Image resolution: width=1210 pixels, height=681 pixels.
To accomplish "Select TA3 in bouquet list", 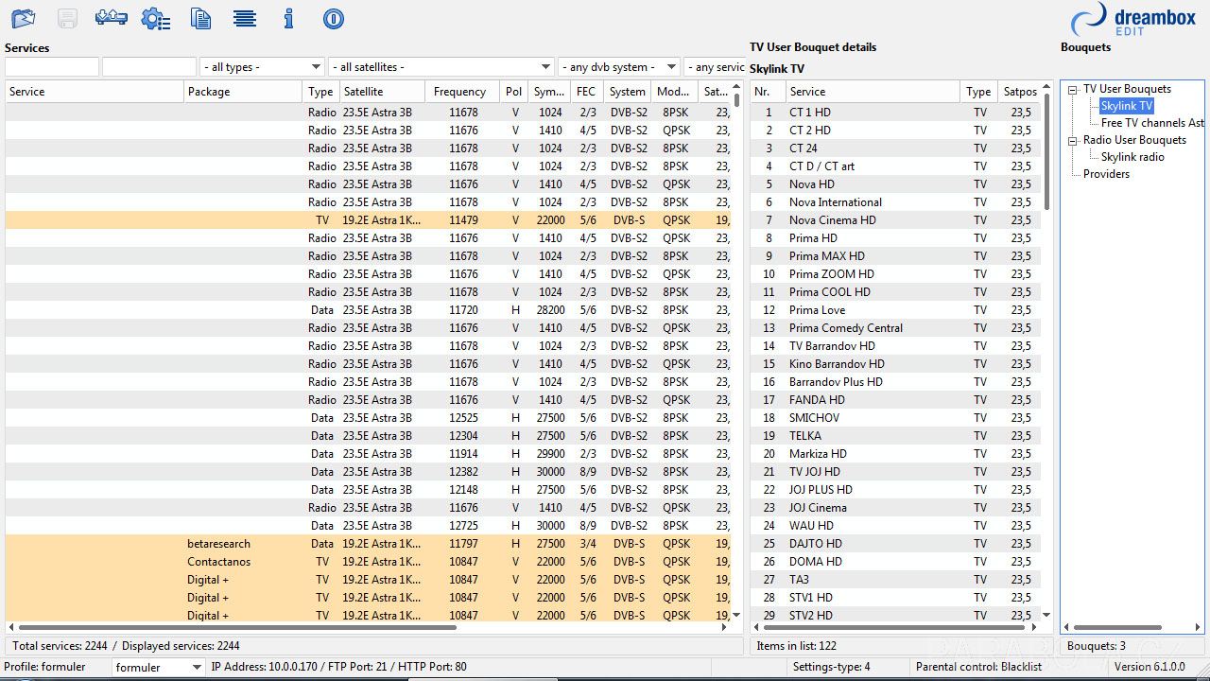I will (895, 580).
